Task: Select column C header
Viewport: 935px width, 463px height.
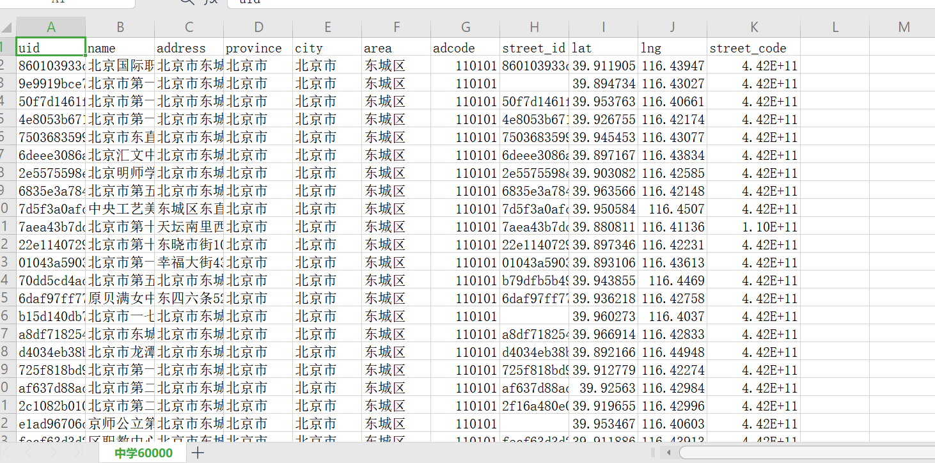Action: (x=189, y=27)
